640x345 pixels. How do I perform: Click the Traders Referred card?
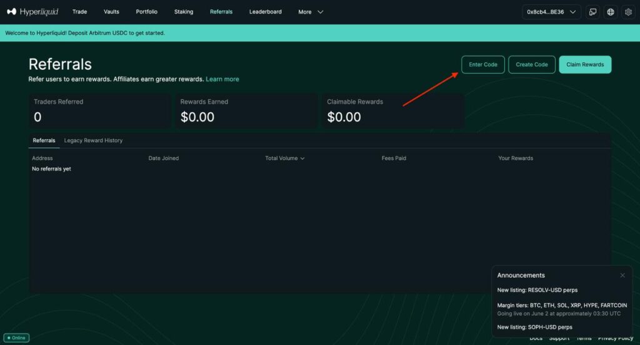pyautogui.click(x=99, y=111)
